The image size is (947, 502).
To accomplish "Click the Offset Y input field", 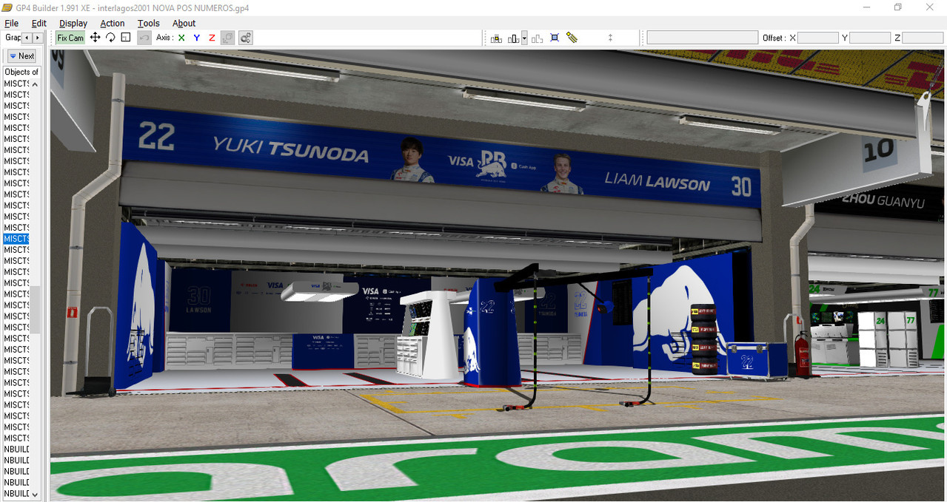I will tap(870, 38).
